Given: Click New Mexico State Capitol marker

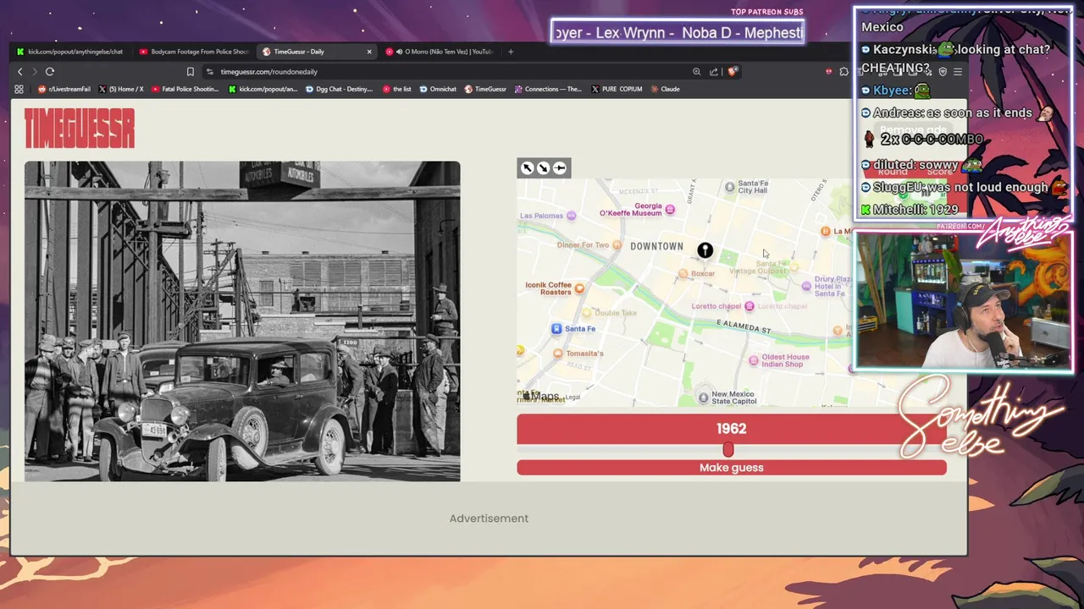Looking at the screenshot, I should coord(704,398).
